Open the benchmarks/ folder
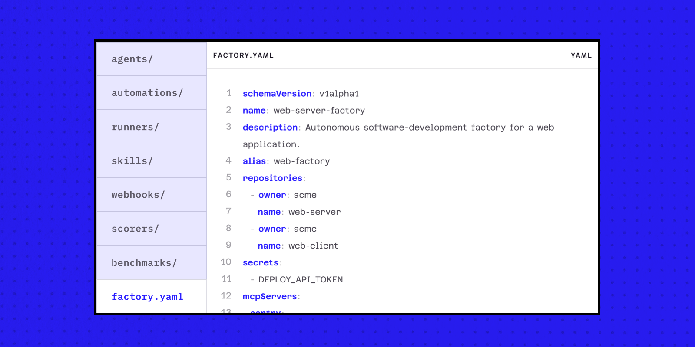Screen dimensions: 695x347 [x=152, y=263]
